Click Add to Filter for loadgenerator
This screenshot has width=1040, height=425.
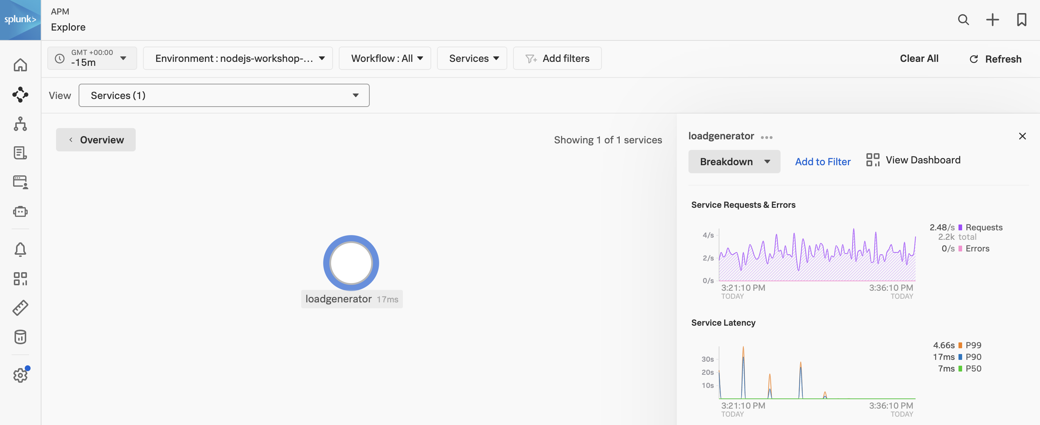pyautogui.click(x=823, y=162)
